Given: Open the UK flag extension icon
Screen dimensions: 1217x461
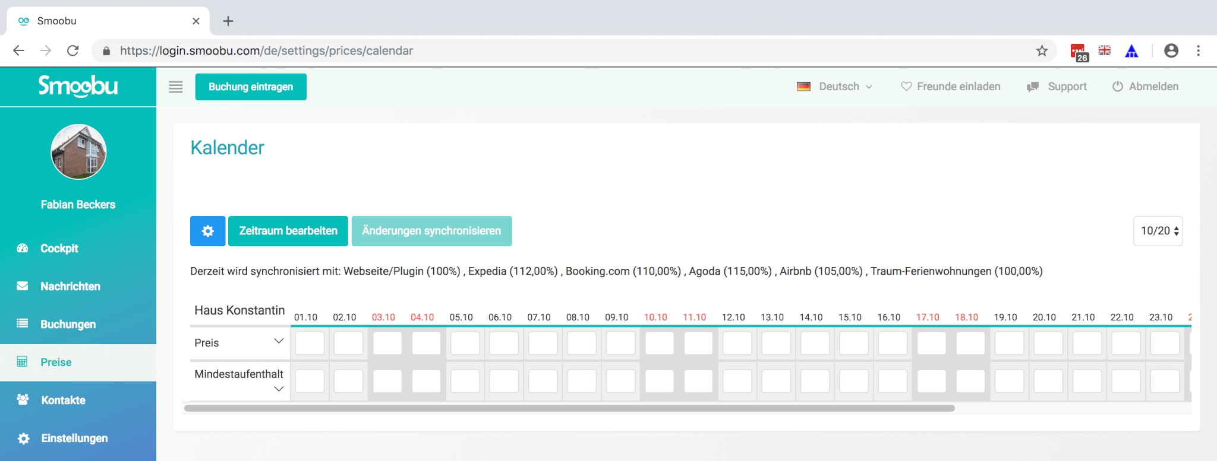Looking at the screenshot, I should 1105,50.
